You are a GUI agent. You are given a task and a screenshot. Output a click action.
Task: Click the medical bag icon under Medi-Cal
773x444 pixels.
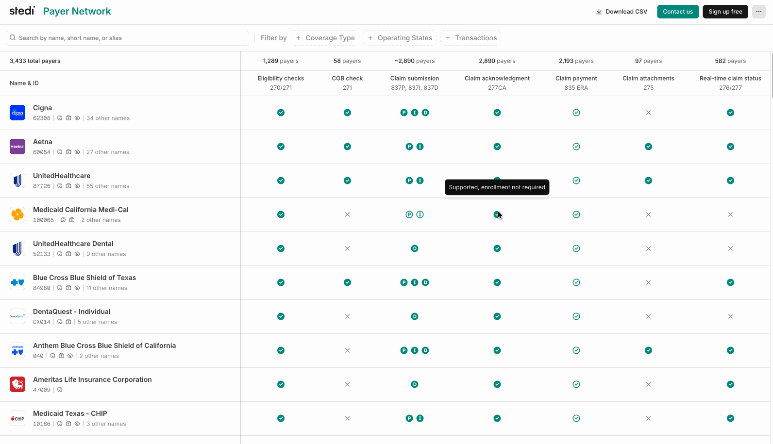pyautogui.click(x=72, y=220)
